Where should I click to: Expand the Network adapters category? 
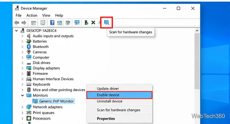tap(22, 107)
